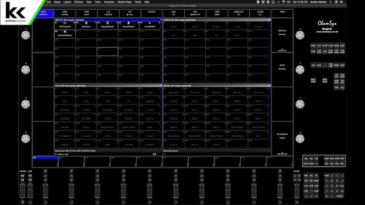Click the Wi-Fi icon in menu bar
The image size is (365, 205).
pyautogui.click(x=283, y=2)
